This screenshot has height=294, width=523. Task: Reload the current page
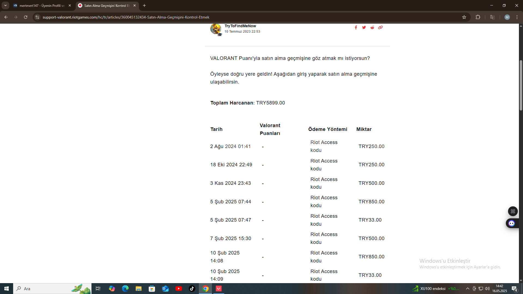coord(26,17)
